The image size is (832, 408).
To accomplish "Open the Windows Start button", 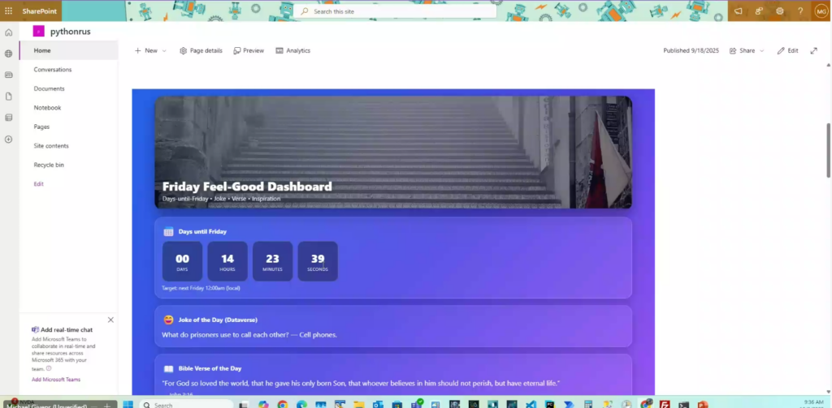I will click(128, 405).
